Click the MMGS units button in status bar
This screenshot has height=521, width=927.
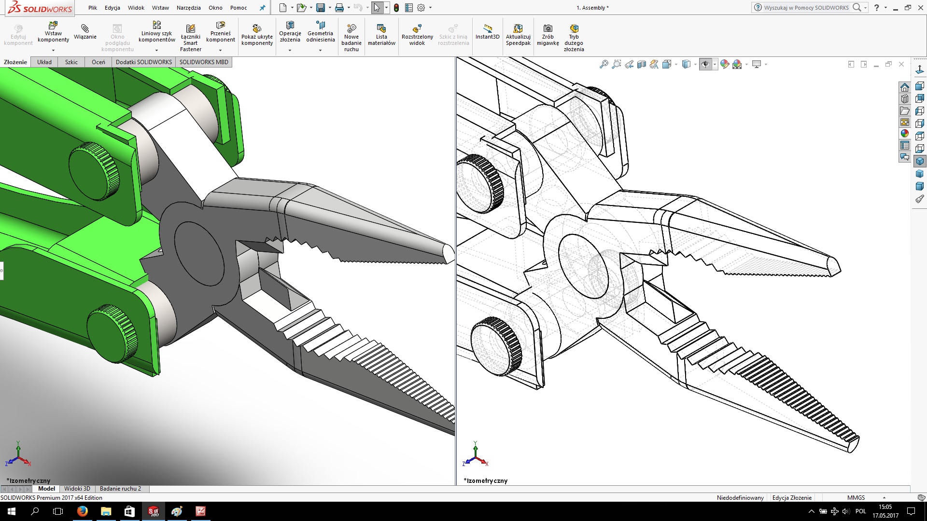pos(856,497)
